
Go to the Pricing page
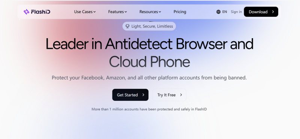pyautogui.click(x=180, y=12)
